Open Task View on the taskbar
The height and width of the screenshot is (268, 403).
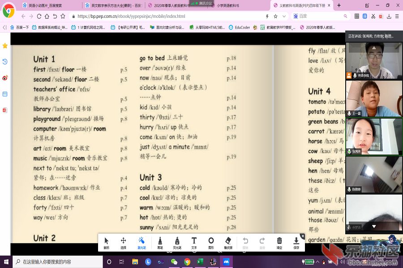pyautogui.click(x=121, y=262)
